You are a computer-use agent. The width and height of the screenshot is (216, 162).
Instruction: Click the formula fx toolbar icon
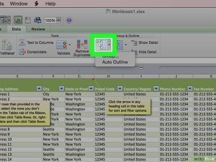tap(18, 20)
